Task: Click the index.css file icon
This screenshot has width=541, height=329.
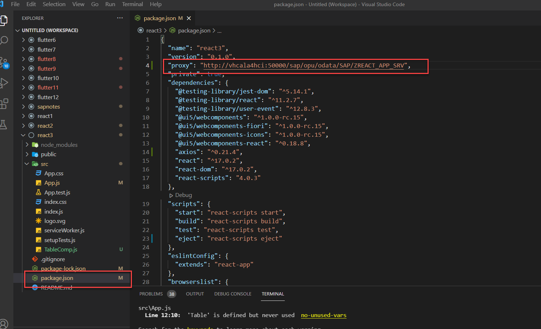Action: [38, 202]
